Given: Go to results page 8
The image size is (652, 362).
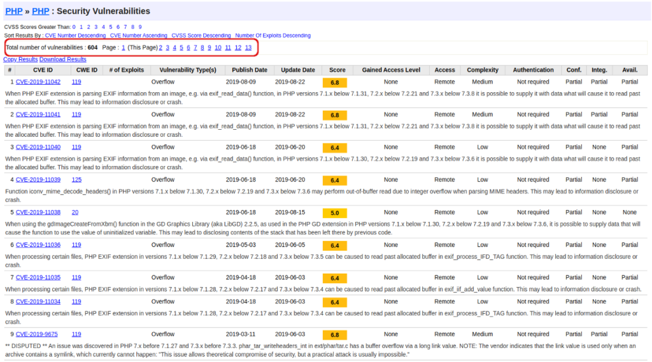Looking at the screenshot, I should (202, 48).
